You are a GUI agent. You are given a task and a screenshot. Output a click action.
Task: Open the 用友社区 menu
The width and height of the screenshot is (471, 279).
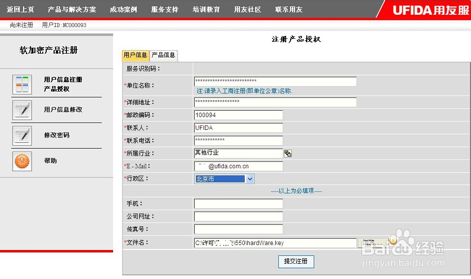(247, 9)
